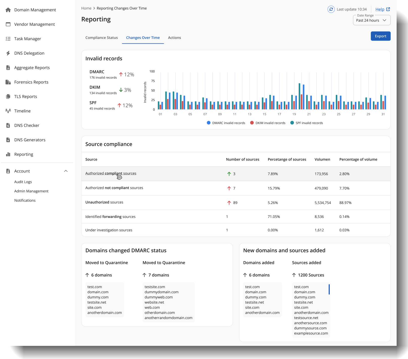Click the Export button
Screen dimensions: 408x359
(x=380, y=36)
